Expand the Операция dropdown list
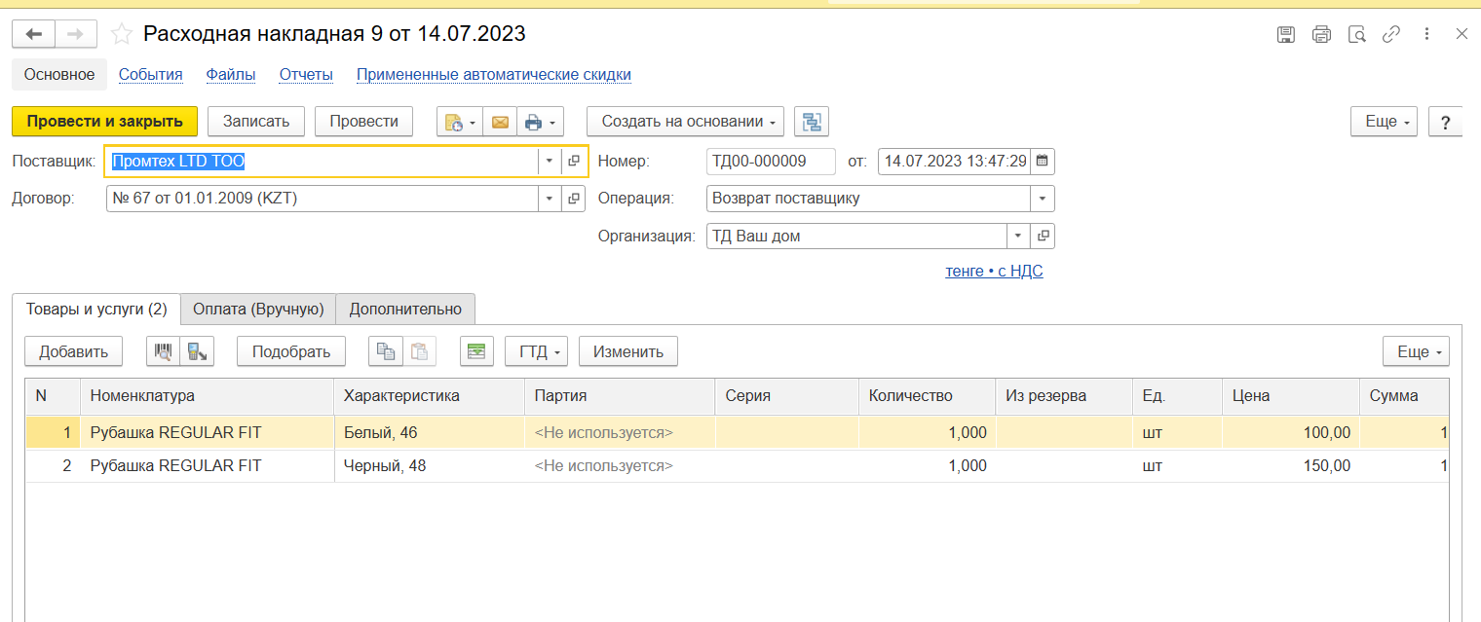Image resolution: width=1481 pixels, height=622 pixels. (1043, 199)
